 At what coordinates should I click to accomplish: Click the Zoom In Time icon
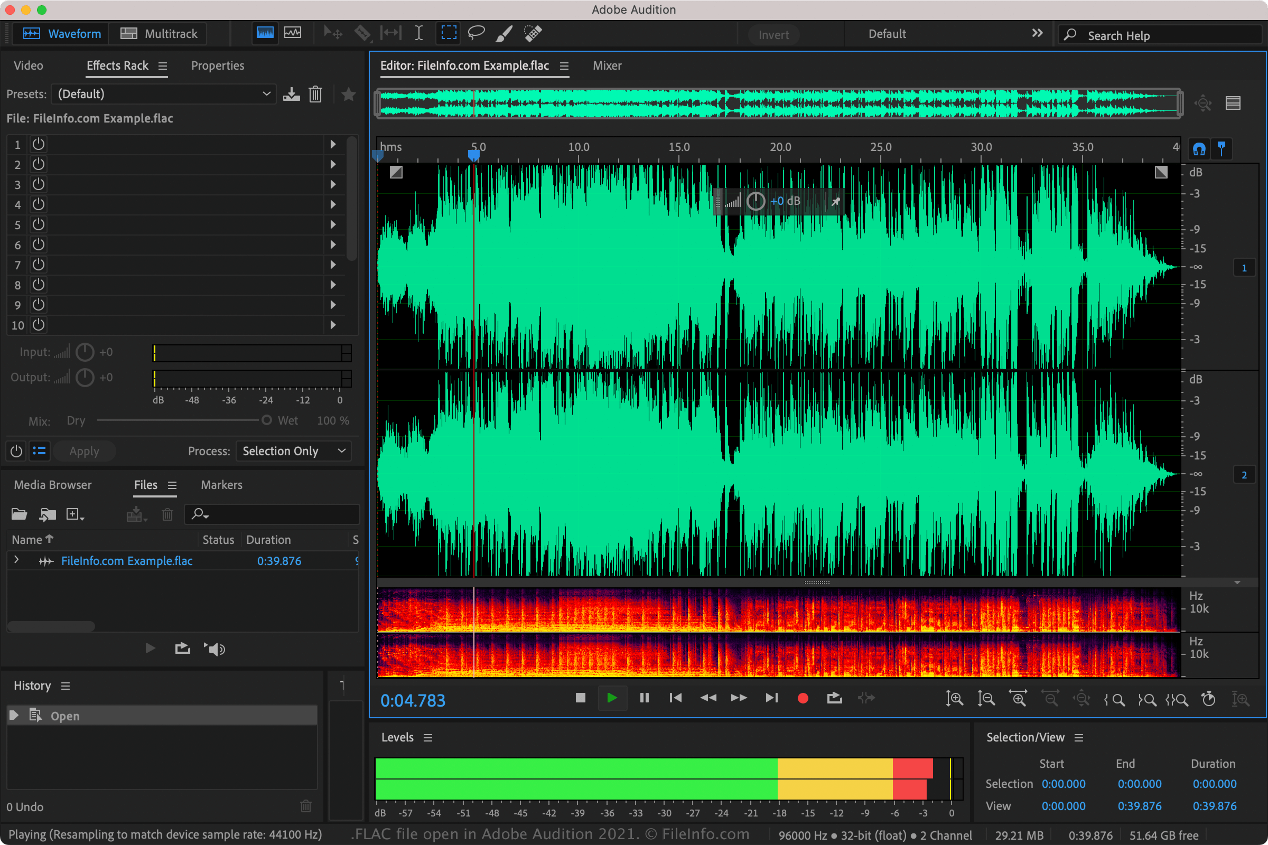[1017, 699]
